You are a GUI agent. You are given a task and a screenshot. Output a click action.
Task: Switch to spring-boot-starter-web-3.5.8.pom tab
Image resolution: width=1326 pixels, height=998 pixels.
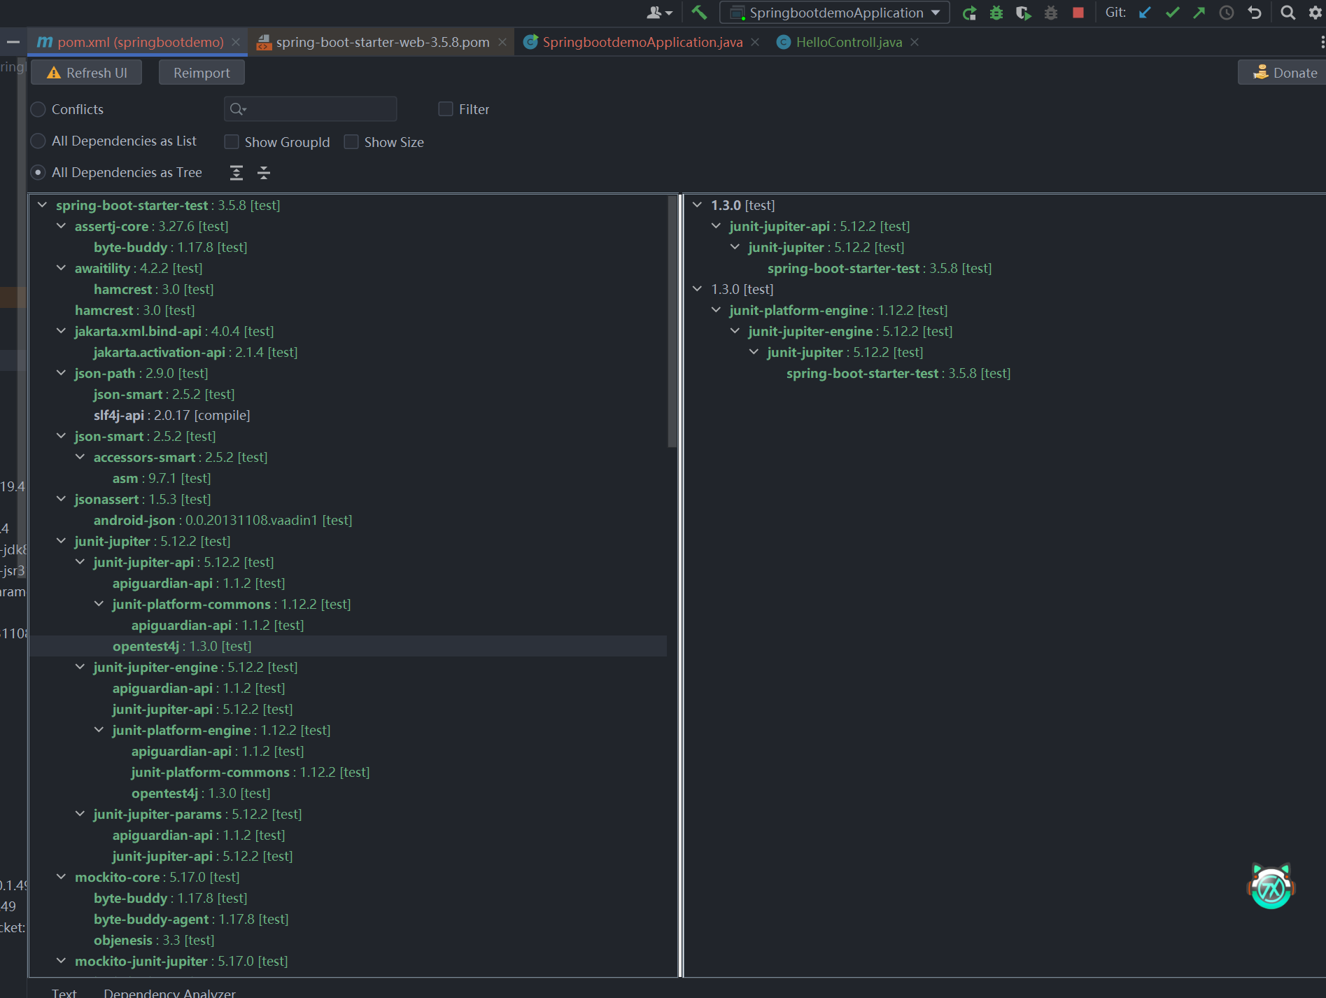(382, 42)
